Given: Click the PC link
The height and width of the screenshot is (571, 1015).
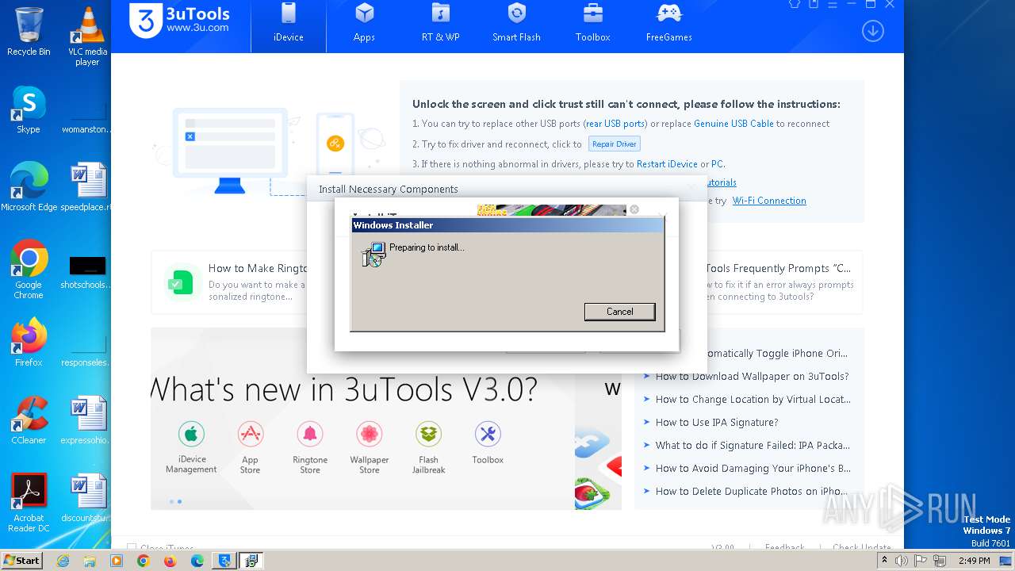Looking at the screenshot, I should pyautogui.click(x=717, y=164).
